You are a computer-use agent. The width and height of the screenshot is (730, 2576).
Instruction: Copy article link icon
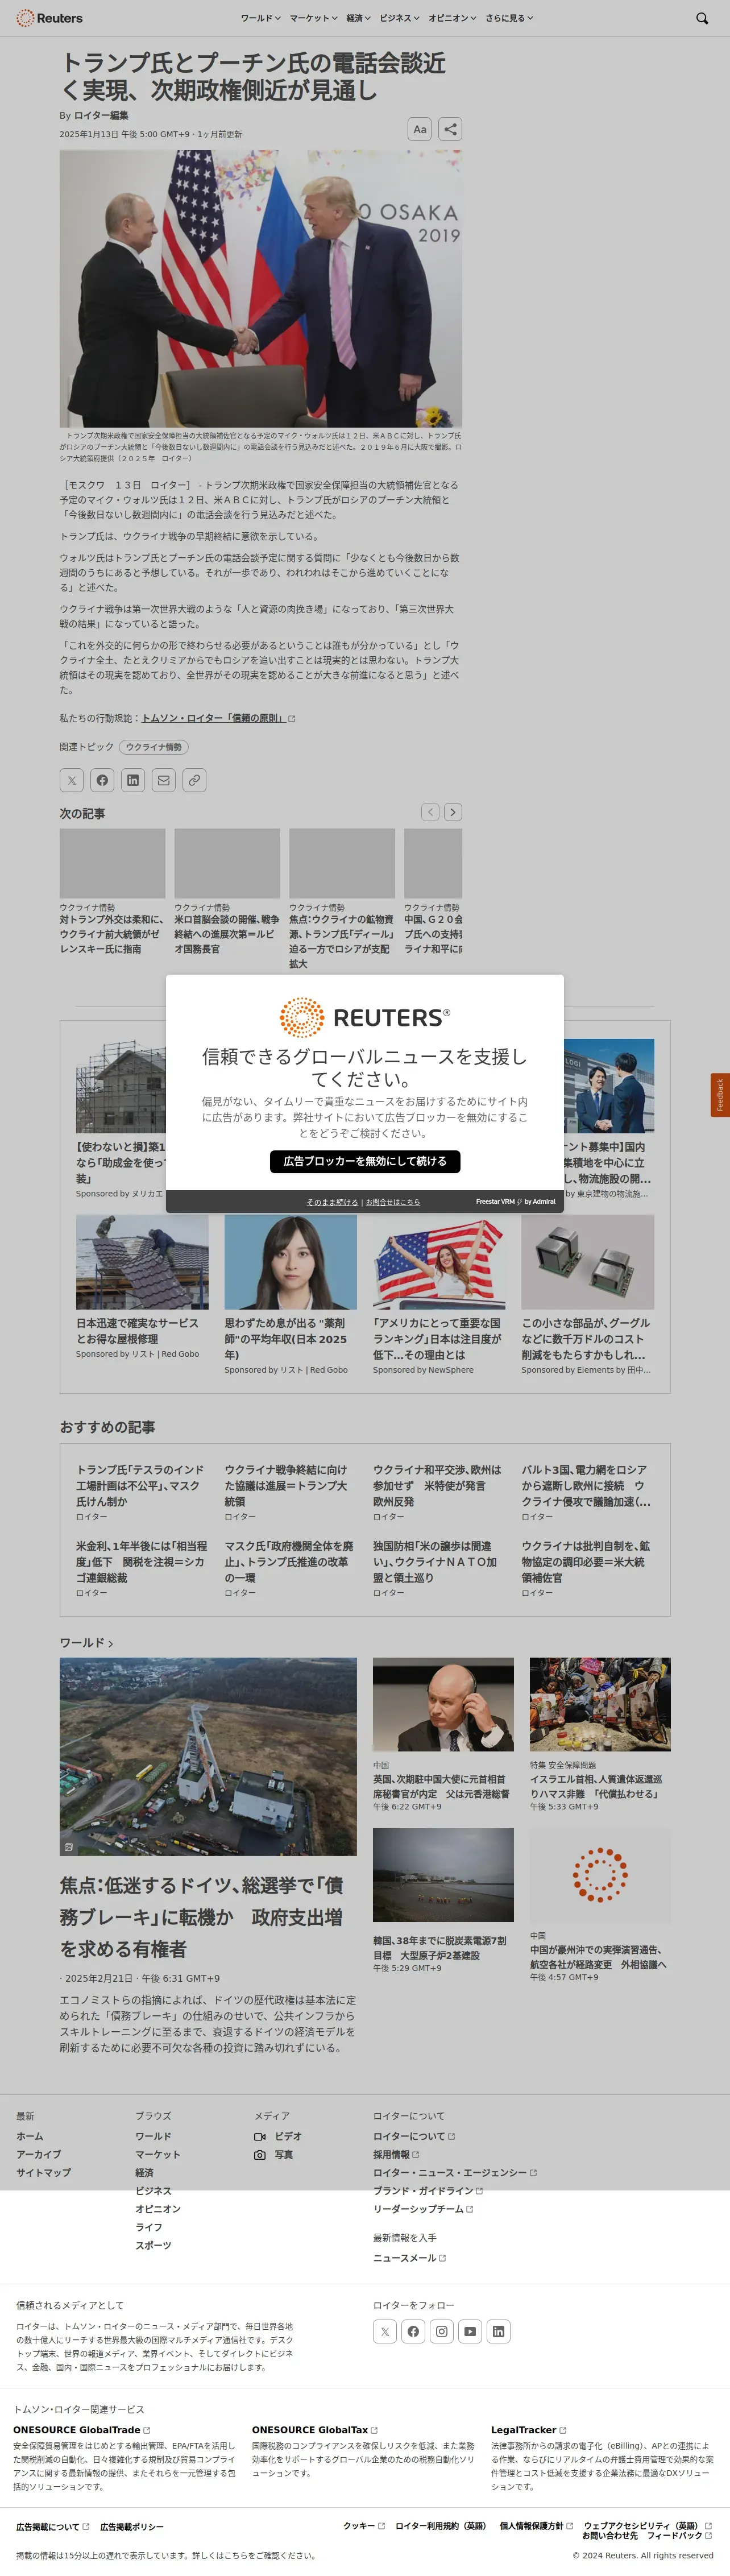[194, 780]
